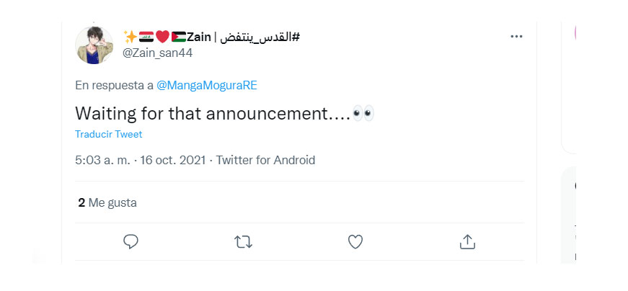Open the Zain display name profile link
Screen dimensions: 628x291
(x=198, y=37)
